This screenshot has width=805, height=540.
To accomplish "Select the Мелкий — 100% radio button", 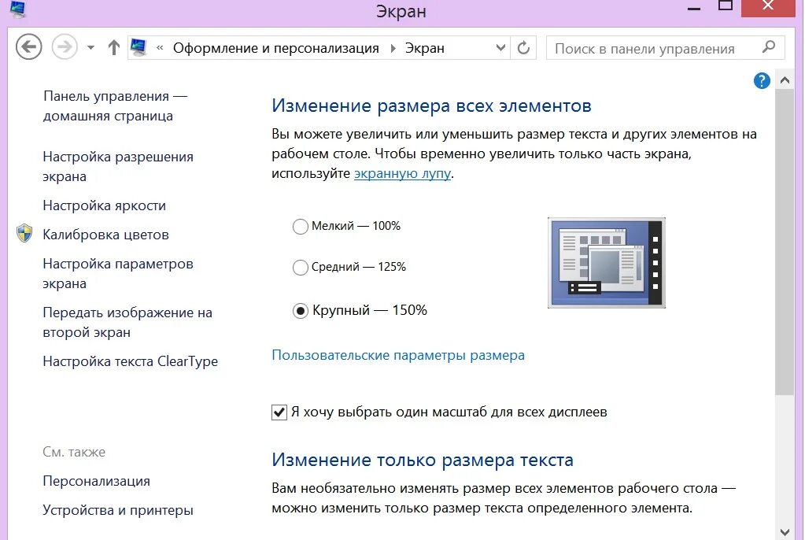I will click(x=301, y=226).
